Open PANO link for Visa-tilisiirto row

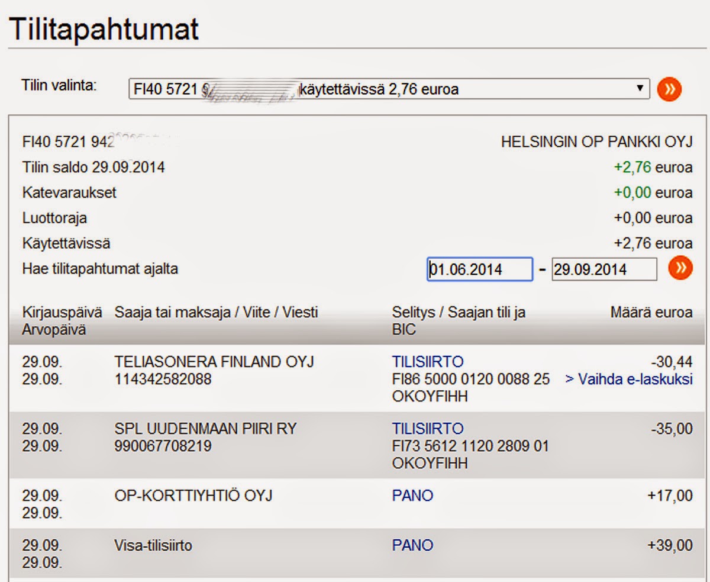pos(412,545)
